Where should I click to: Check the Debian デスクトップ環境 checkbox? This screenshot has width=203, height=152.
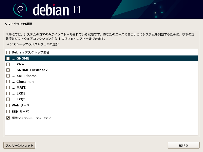[8, 52]
